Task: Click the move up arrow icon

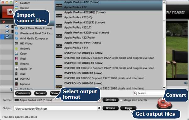Action: click(11, 89)
